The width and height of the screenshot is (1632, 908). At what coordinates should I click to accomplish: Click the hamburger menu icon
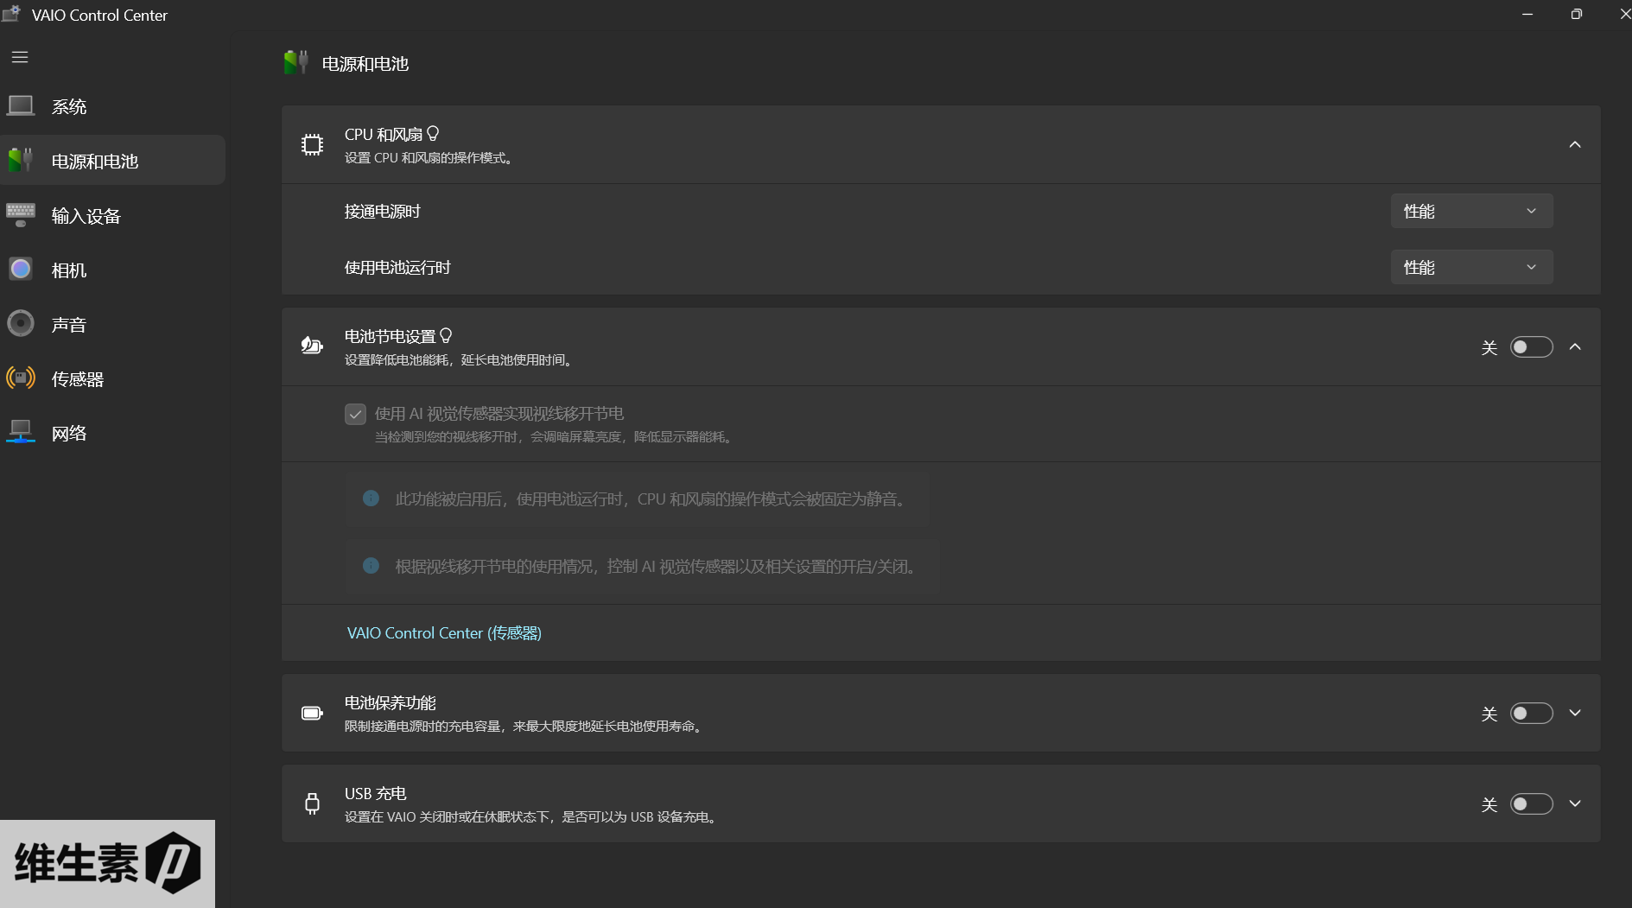coord(20,57)
